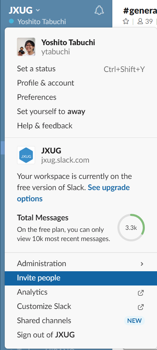Screen dimensions: 157x350
Task: Click Customize Slack external link icon
Action: (140, 307)
